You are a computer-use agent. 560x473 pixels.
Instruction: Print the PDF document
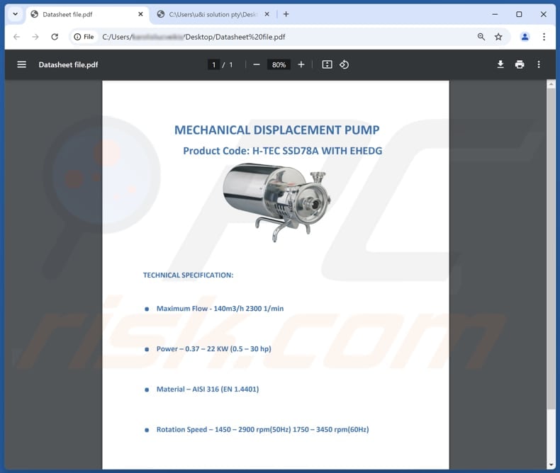pyautogui.click(x=520, y=64)
